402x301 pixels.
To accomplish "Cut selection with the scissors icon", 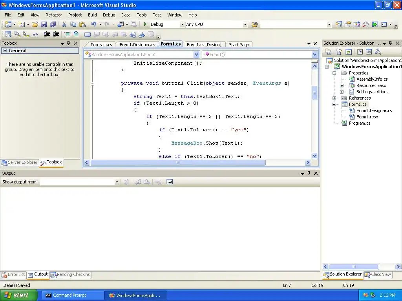I will (x=64, y=24).
